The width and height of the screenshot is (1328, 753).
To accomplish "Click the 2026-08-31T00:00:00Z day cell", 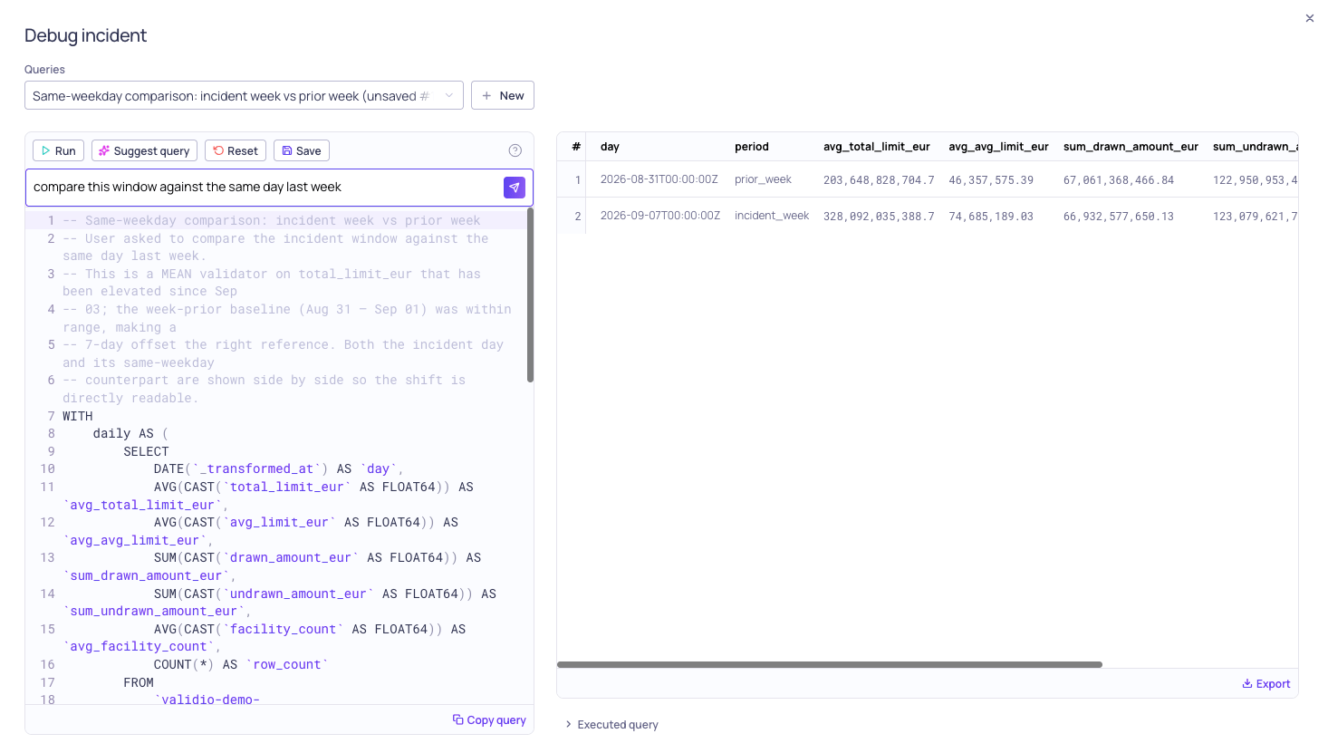I will click(659, 179).
